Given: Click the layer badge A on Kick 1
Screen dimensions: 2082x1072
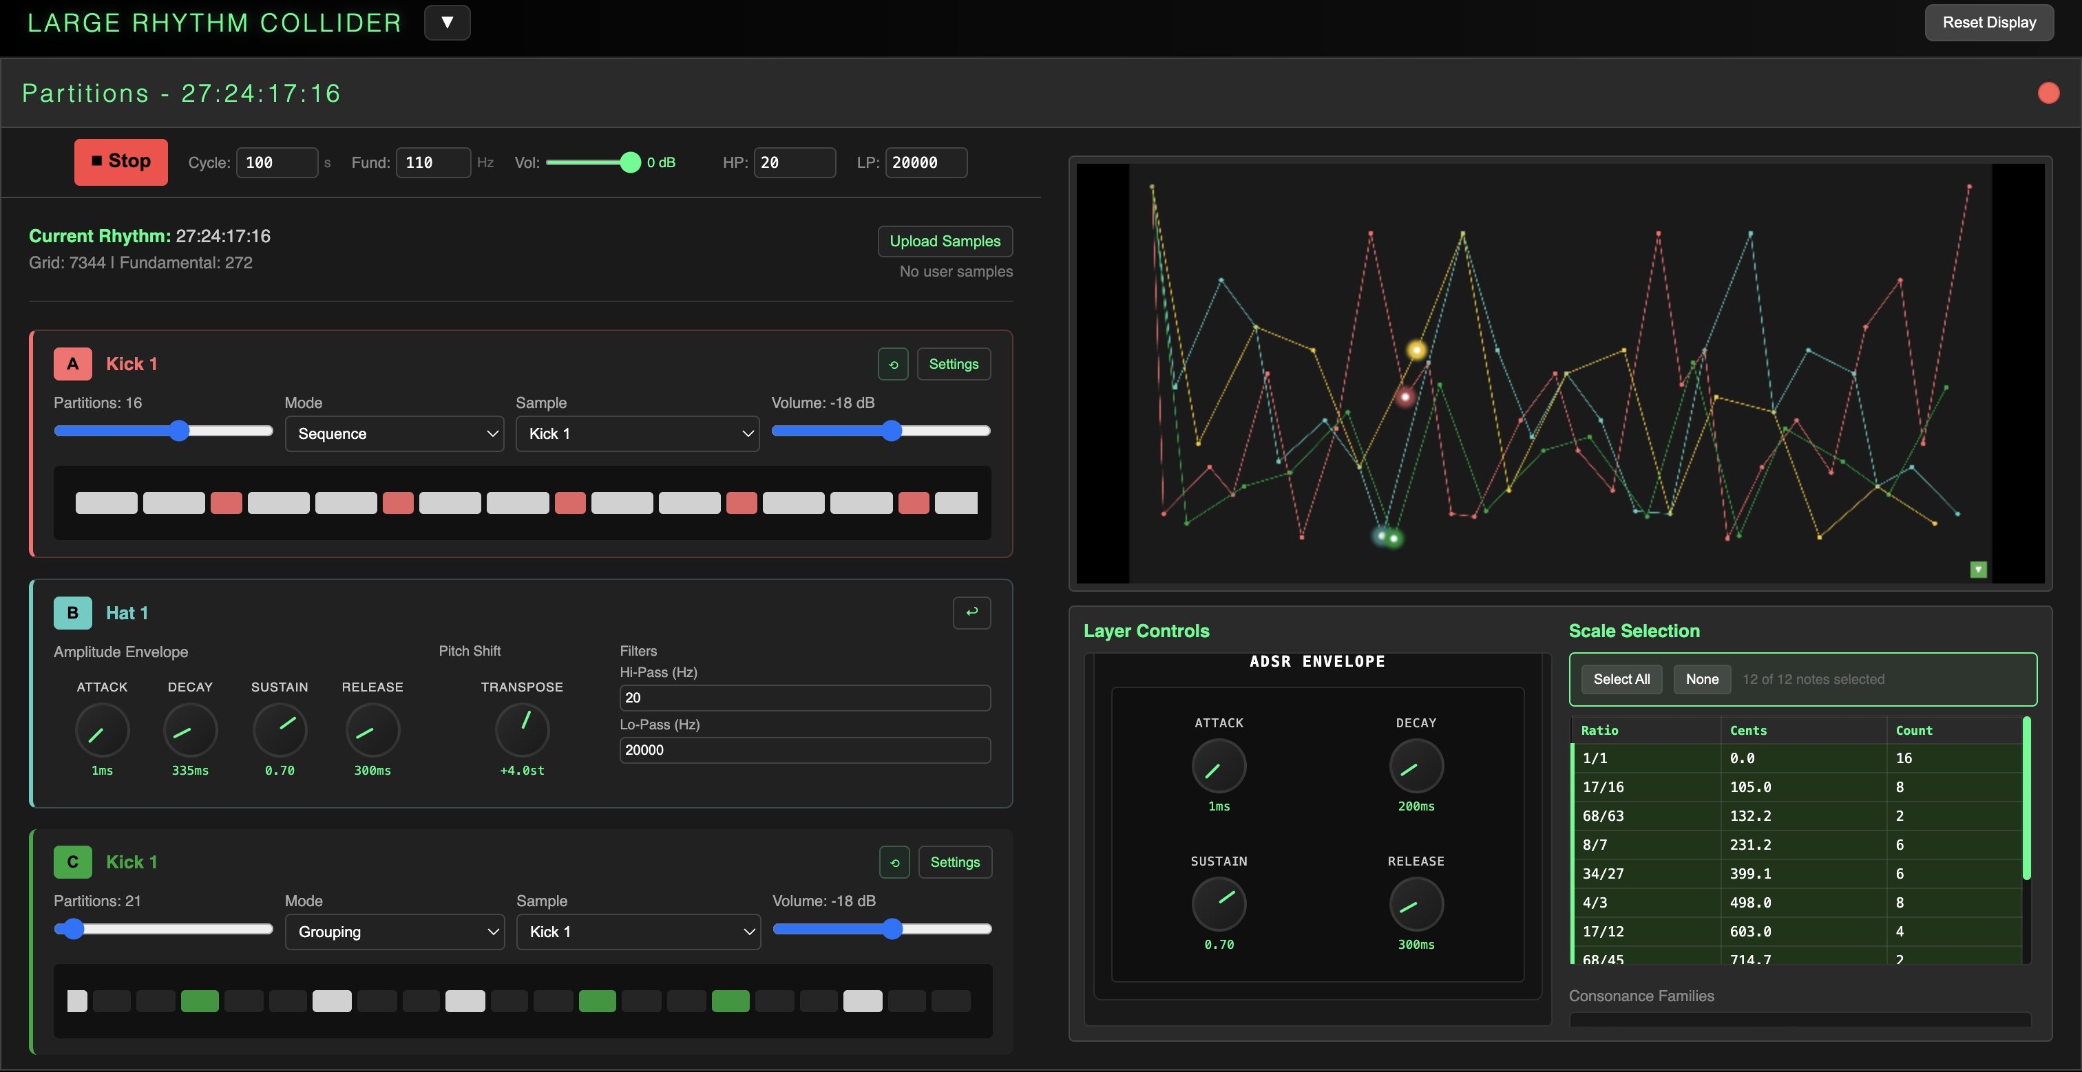Looking at the screenshot, I should [72, 363].
